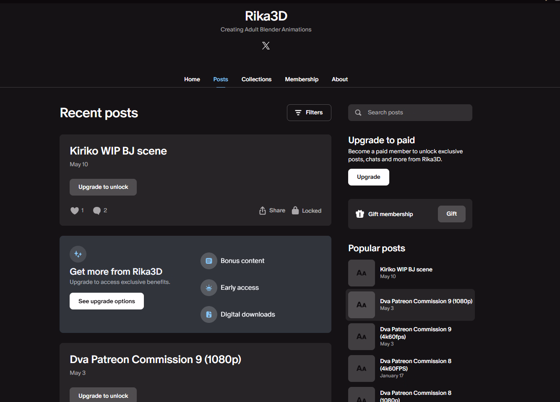
Task: Click the Gift button
Action: coord(451,214)
